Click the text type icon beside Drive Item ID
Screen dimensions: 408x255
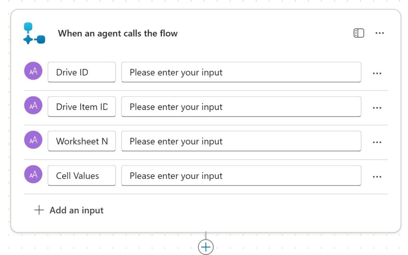33,105
